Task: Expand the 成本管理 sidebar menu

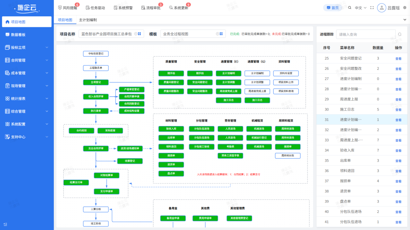Action: 27,73
